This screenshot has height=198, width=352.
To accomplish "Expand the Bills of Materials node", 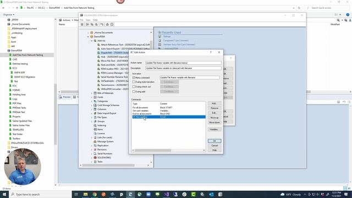I will [92, 93].
